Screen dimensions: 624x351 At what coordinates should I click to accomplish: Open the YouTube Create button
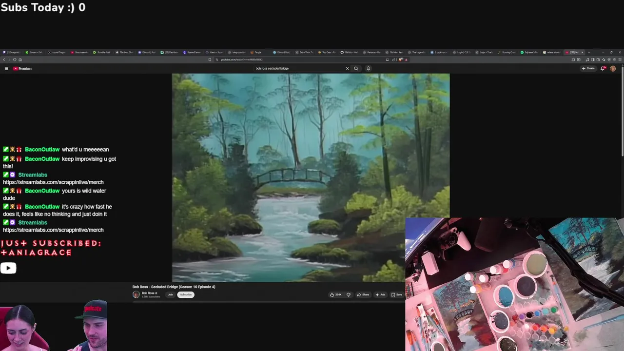coord(588,69)
